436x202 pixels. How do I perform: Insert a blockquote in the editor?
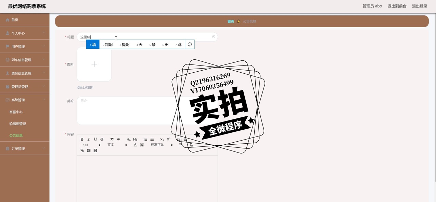[112, 139]
